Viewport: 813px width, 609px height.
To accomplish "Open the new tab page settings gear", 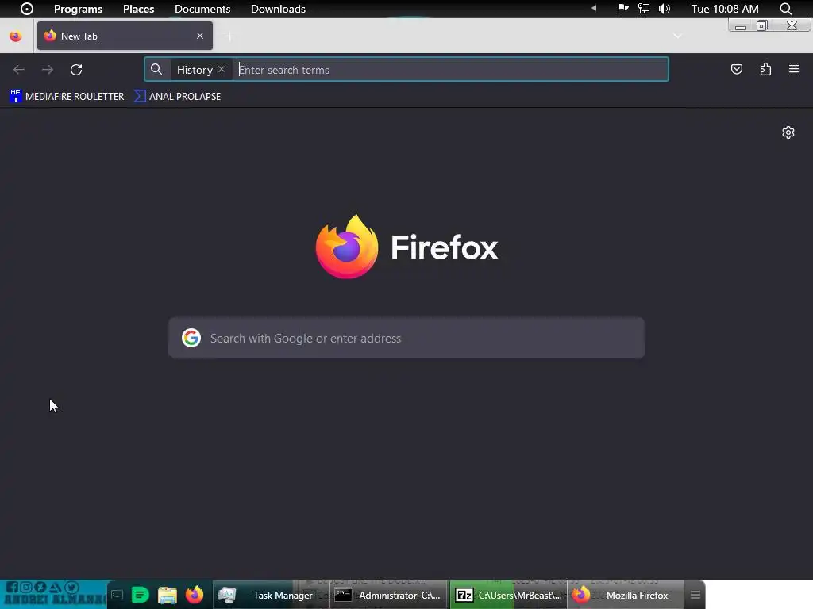I will 788,132.
